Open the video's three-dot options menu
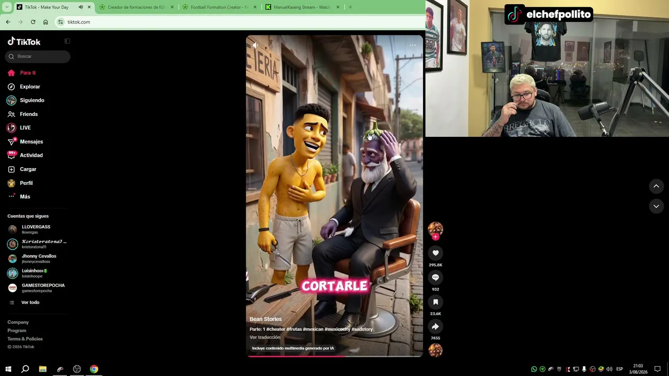The height and width of the screenshot is (376, 669). [412, 45]
